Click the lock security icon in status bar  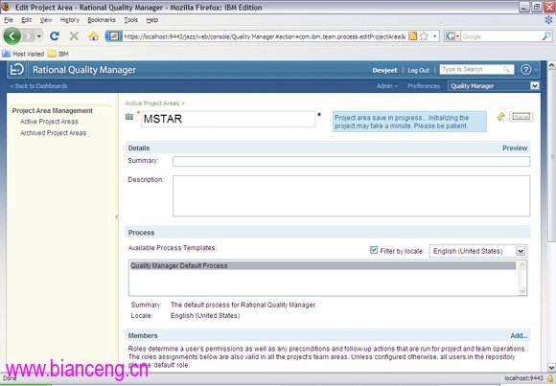[550, 378]
